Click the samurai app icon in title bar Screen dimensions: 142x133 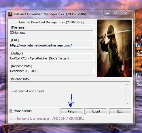(10, 14)
